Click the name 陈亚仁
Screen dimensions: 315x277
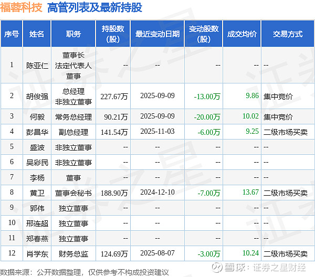click(x=37, y=66)
